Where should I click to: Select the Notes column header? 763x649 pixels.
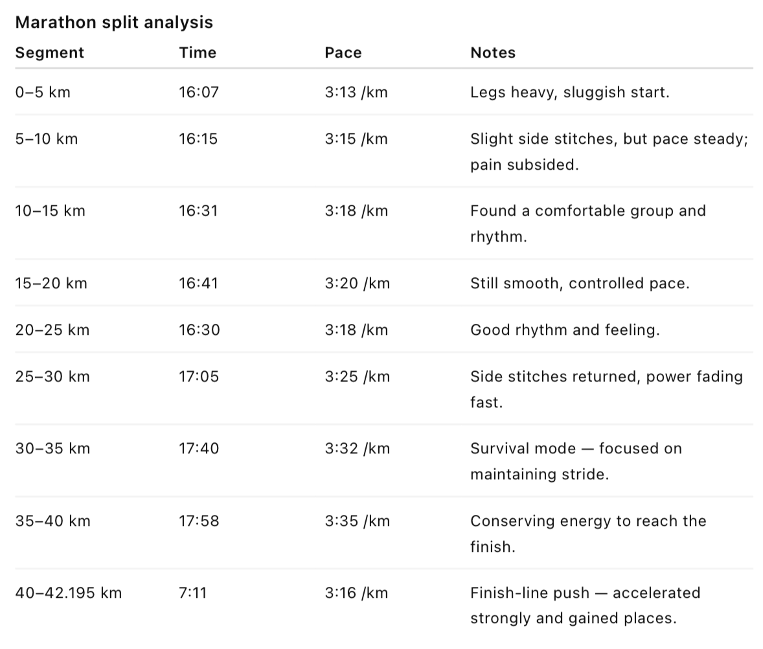pos(493,52)
